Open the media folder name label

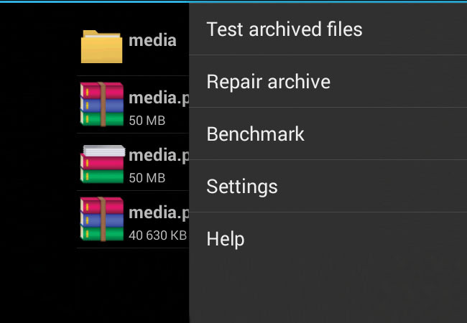click(x=152, y=40)
